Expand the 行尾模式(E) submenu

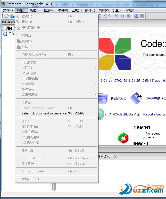56,79
